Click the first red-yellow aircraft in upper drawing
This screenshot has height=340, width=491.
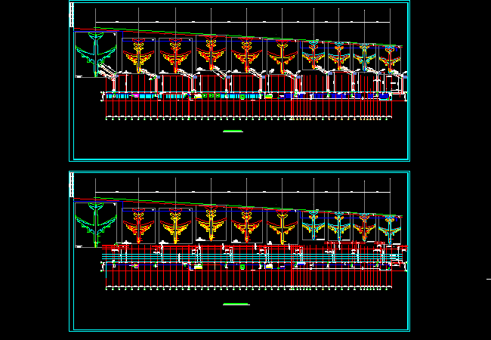coord(138,56)
